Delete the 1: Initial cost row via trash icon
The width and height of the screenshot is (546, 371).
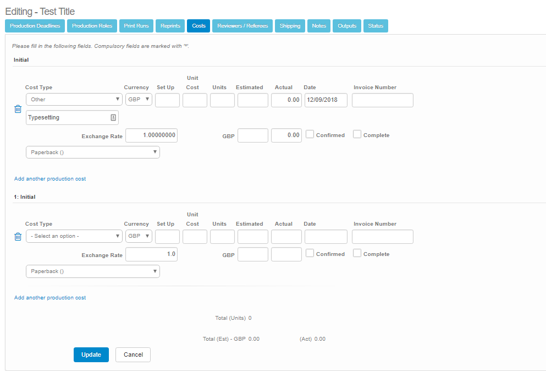coord(18,236)
